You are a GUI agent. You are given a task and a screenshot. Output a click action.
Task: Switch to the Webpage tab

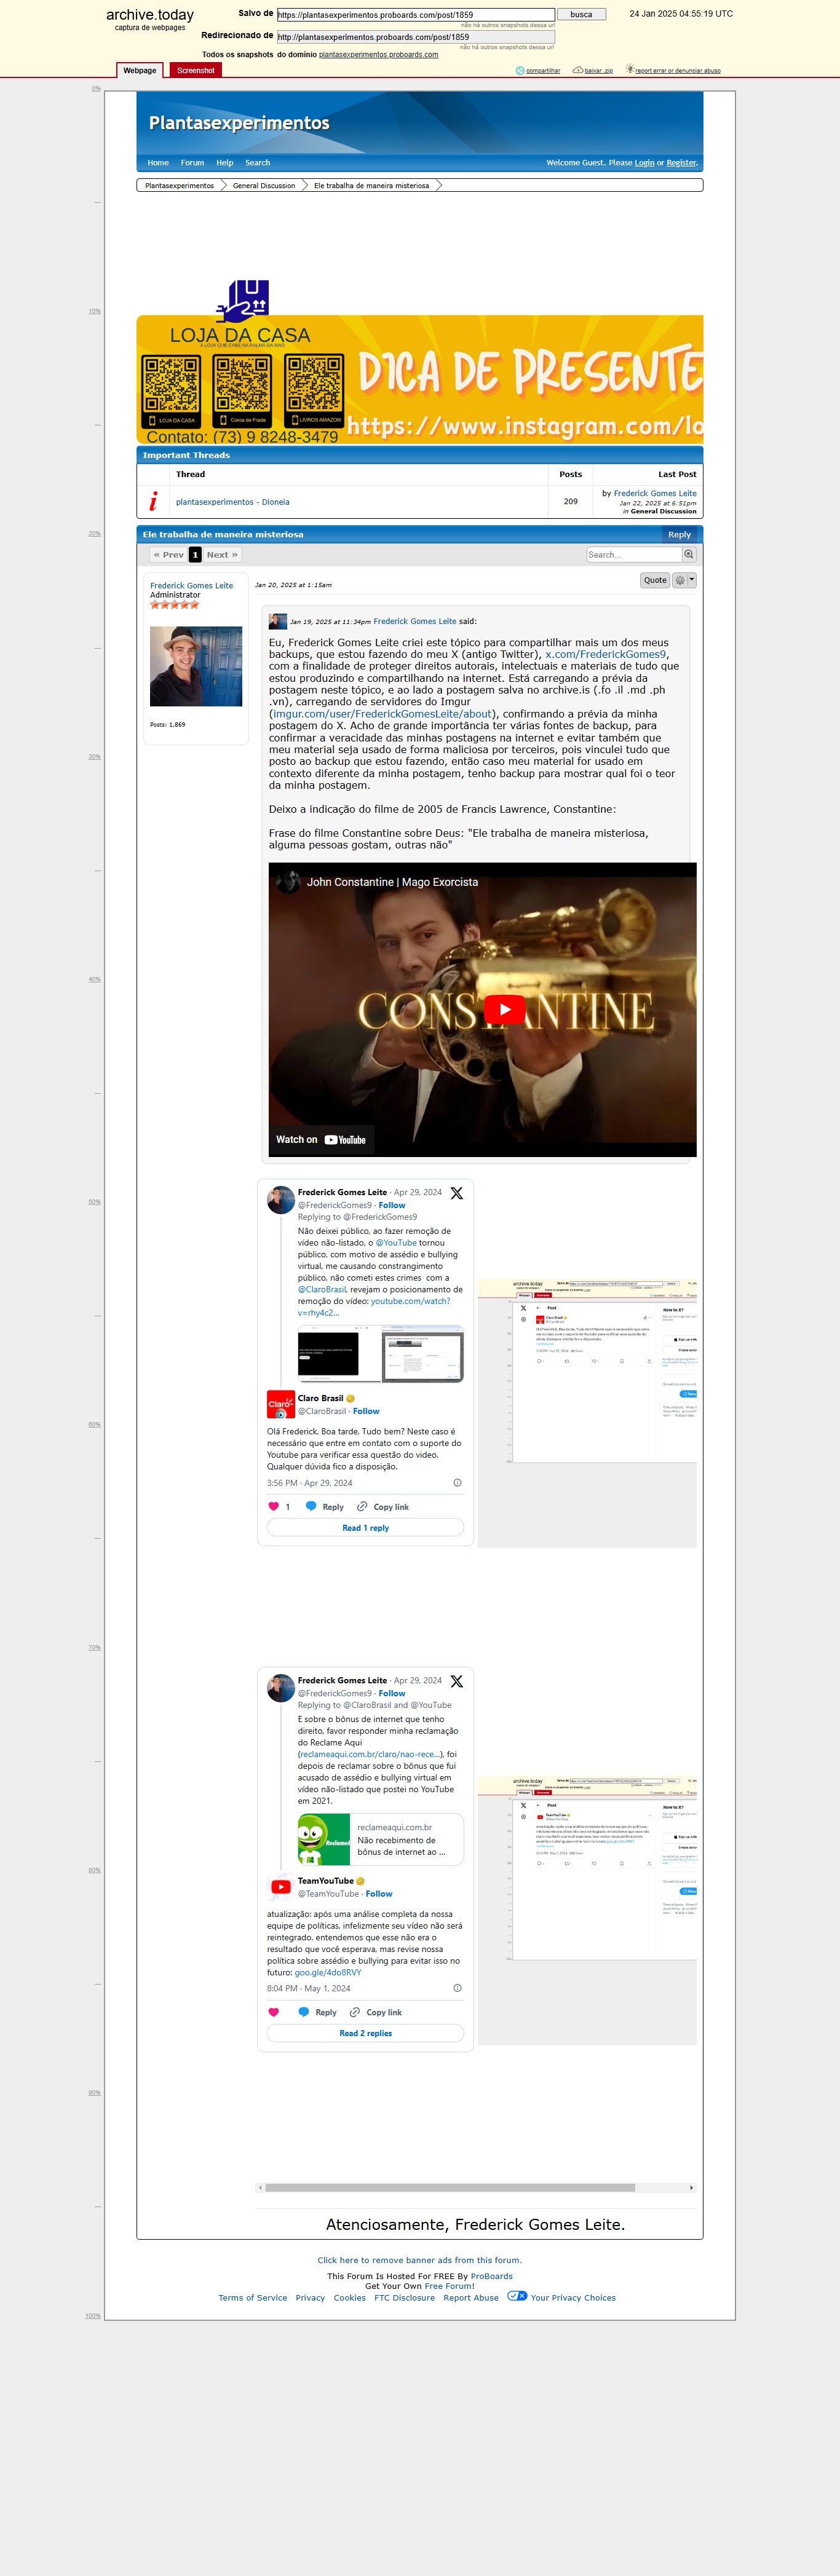pos(139,70)
